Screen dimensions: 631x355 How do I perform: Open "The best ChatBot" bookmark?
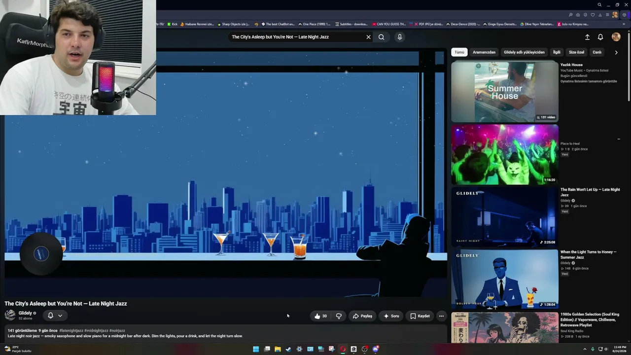click(x=278, y=24)
